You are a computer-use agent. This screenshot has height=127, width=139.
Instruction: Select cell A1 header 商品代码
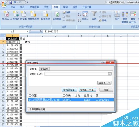[13, 39]
